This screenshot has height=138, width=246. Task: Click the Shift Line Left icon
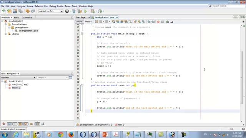[x=149, y=22]
